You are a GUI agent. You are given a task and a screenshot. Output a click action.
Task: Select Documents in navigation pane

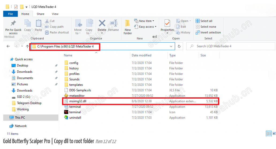click(x=22, y=78)
